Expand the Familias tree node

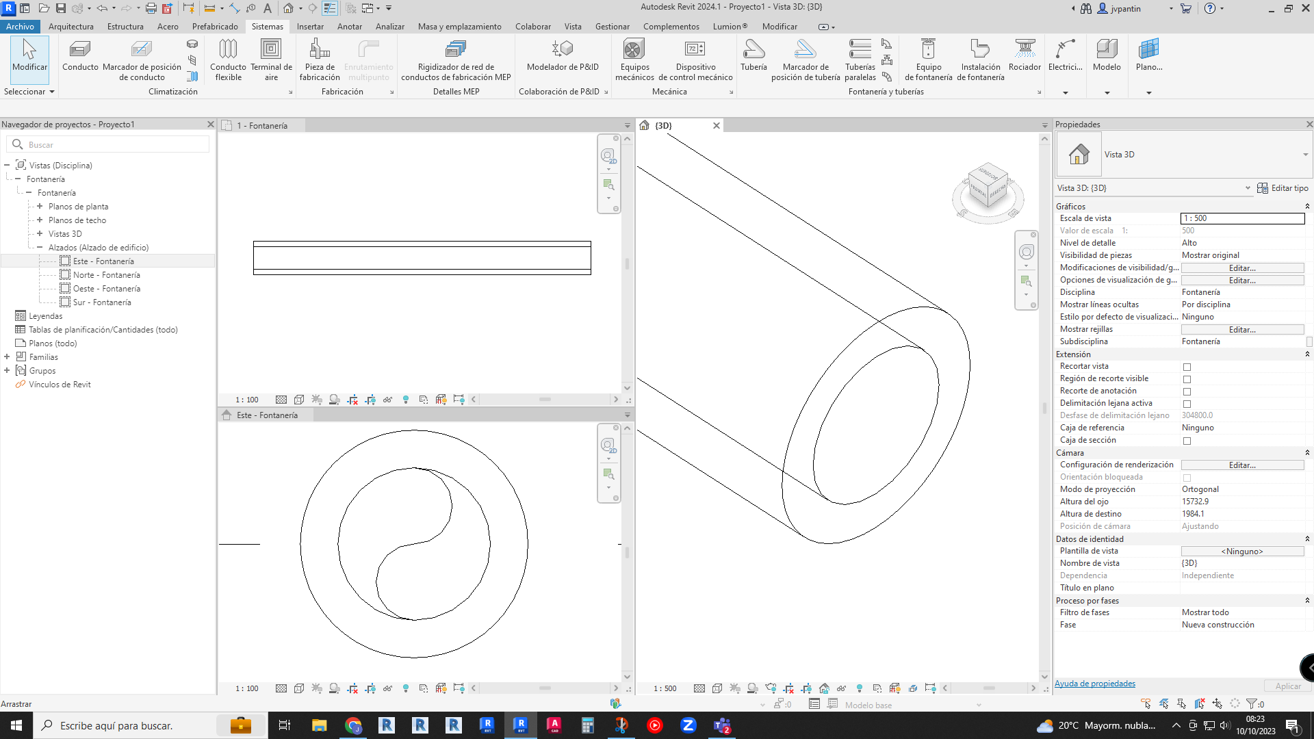pyautogui.click(x=7, y=356)
